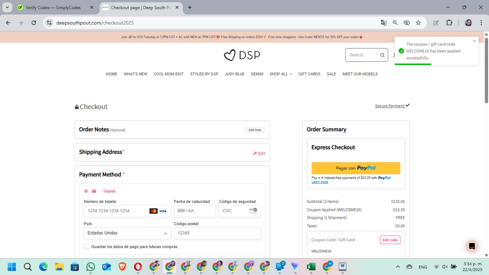Click the volume icon in system tray
Image resolution: width=489 pixels, height=275 pixels.
pyautogui.click(x=445, y=267)
